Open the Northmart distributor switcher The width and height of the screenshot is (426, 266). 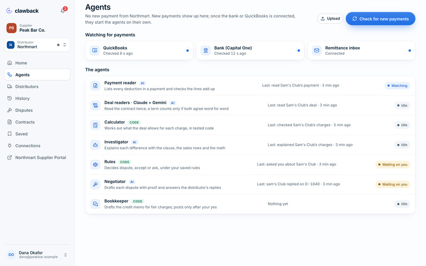coord(37,45)
